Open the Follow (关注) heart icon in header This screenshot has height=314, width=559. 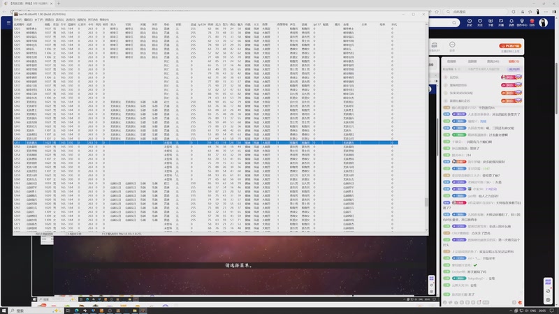(x=480, y=22)
